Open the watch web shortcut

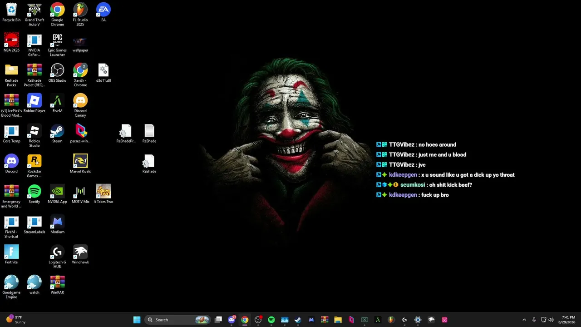(x=34, y=285)
